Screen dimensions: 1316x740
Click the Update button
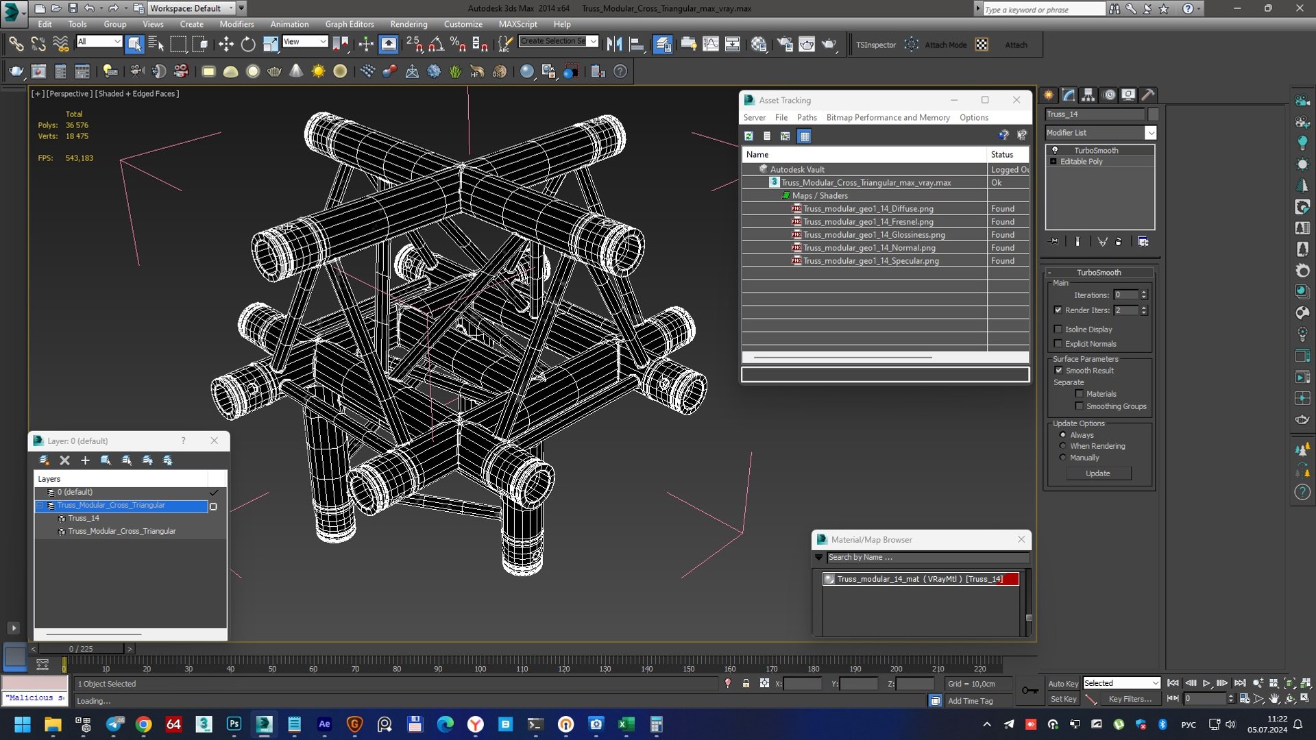click(1097, 473)
